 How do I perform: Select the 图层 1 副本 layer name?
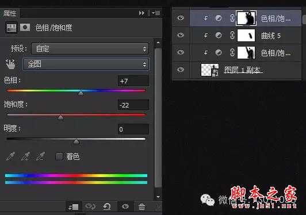(243, 70)
